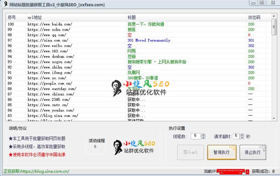This screenshot has height=176, width=280.
Task: Increase the 请求超时 timeout spinner
Action: pyautogui.click(x=242, y=135)
